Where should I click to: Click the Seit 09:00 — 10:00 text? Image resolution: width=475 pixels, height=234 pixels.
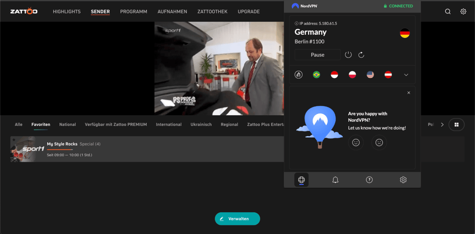(x=70, y=155)
